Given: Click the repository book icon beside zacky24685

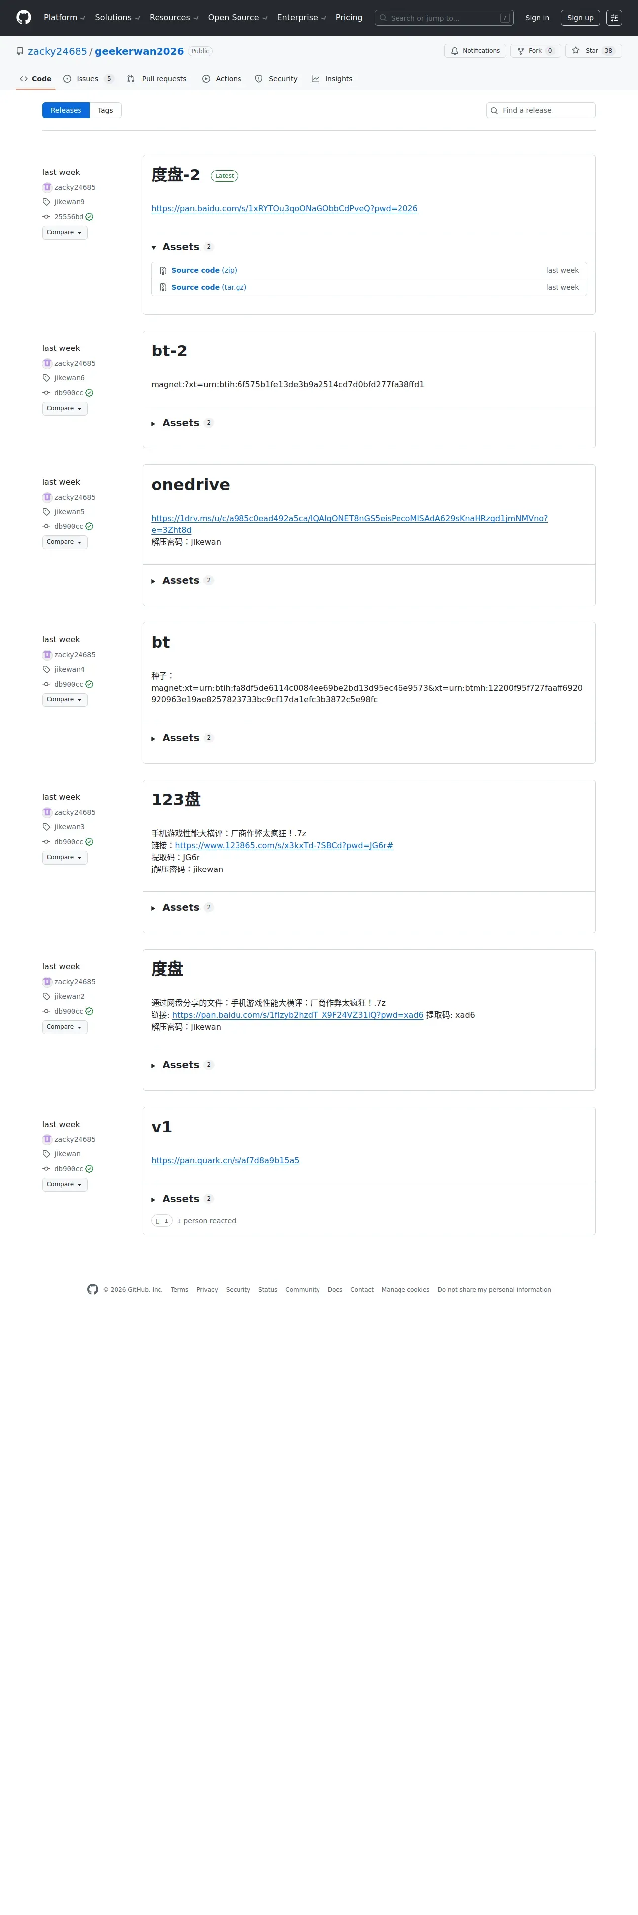Looking at the screenshot, I should tap(20, 51).
